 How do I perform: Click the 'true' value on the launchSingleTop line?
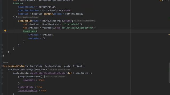[44, 91]
